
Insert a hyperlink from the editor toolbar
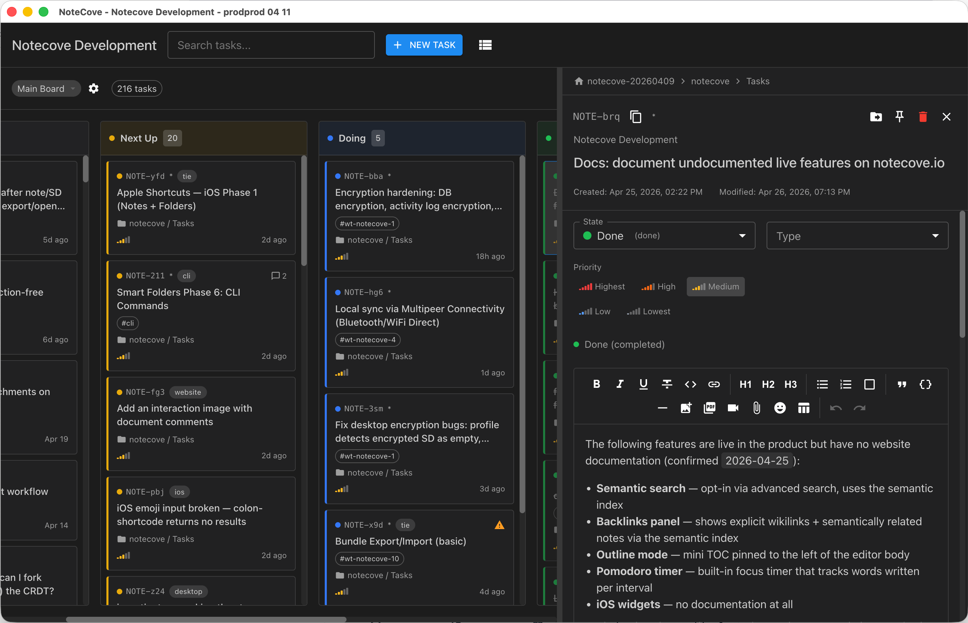point(713,384)
